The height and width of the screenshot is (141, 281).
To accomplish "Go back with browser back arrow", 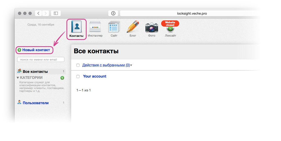I will 38,13.
